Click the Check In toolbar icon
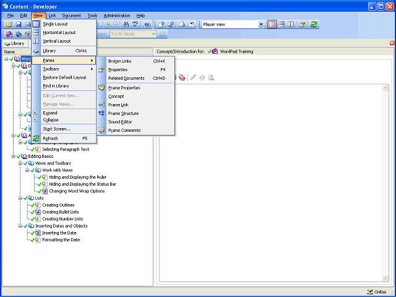 161,25
